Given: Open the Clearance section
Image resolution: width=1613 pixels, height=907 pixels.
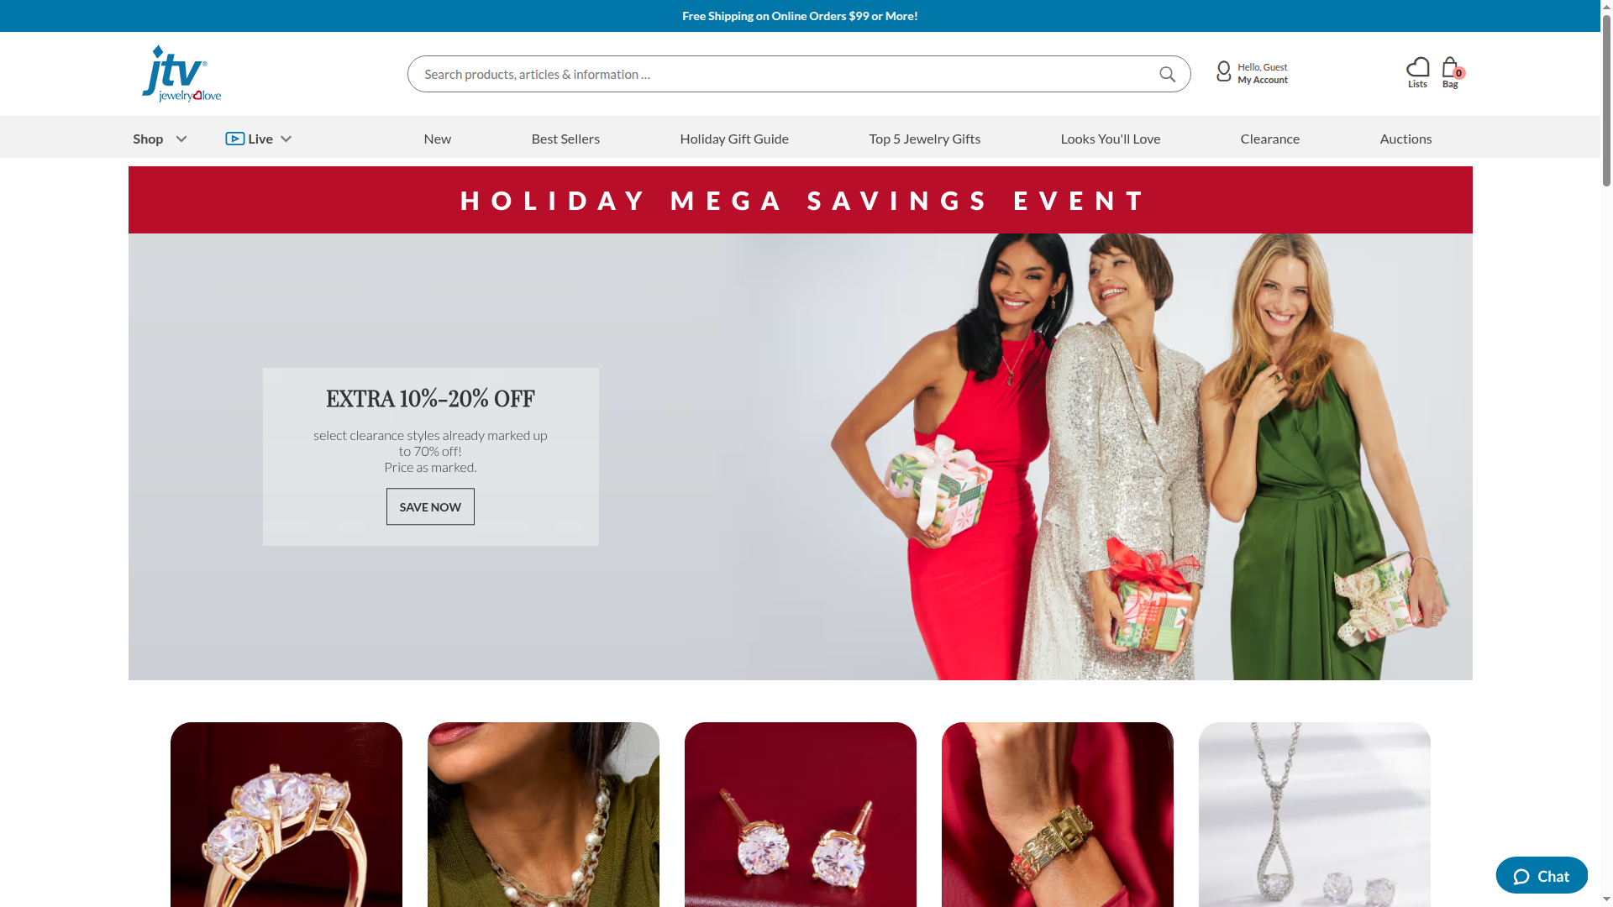Looking at the screenshot, I should point(1269,139).
